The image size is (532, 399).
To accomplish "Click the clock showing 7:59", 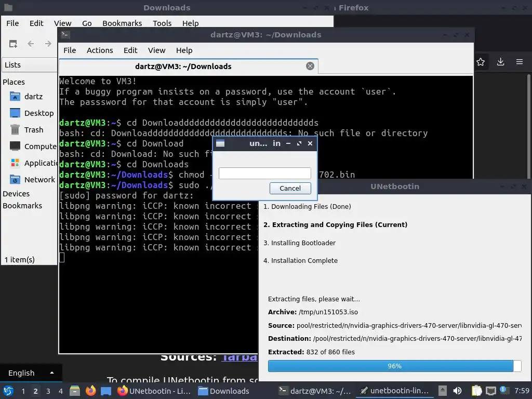I will (522, 391).
